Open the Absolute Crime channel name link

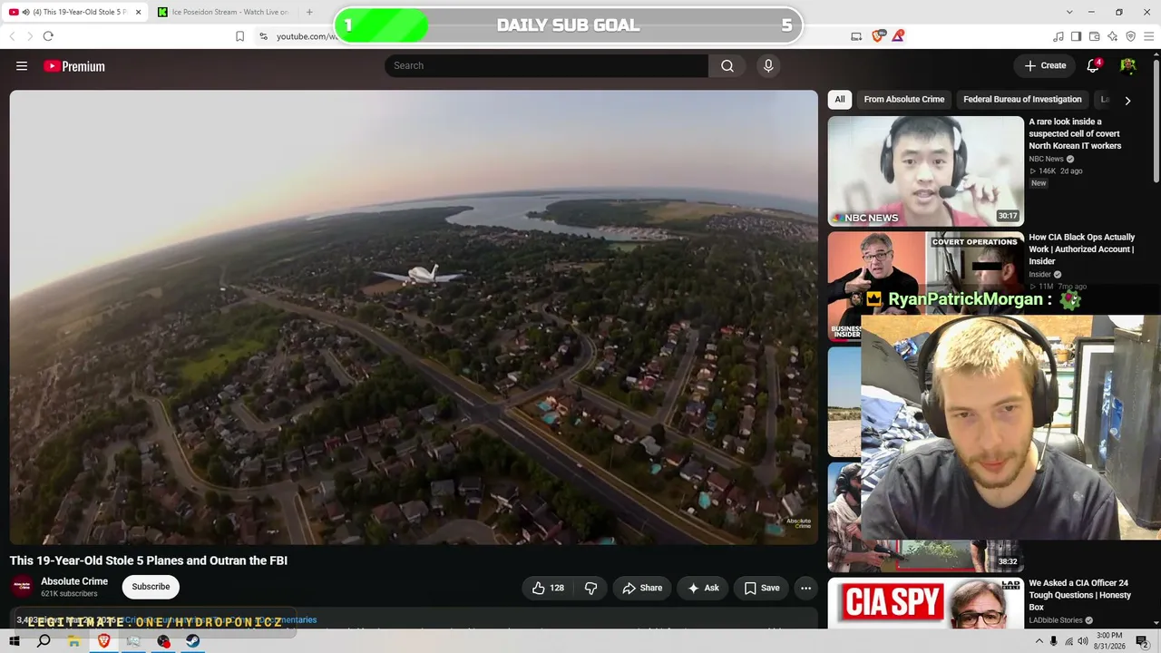click(x=74, y=581)
